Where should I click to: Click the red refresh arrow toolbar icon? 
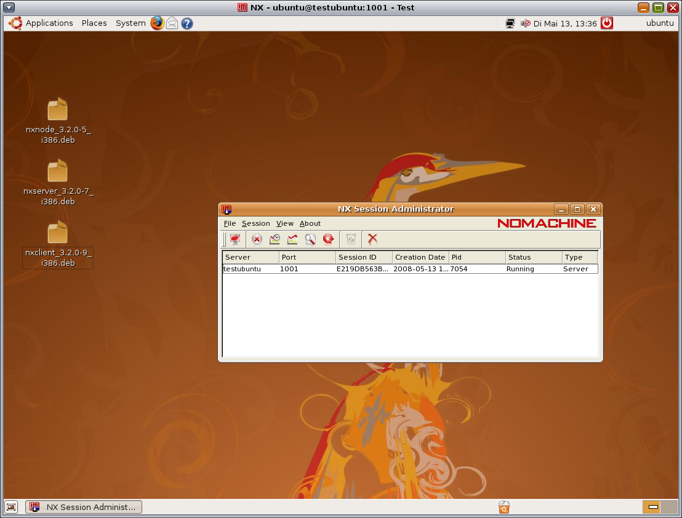[329, 239]
